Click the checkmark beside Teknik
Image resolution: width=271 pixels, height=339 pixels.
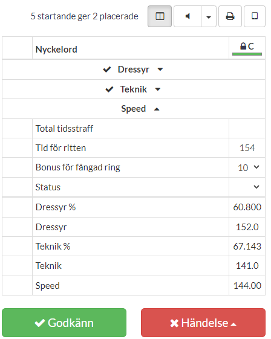click(x=109, y=89)
